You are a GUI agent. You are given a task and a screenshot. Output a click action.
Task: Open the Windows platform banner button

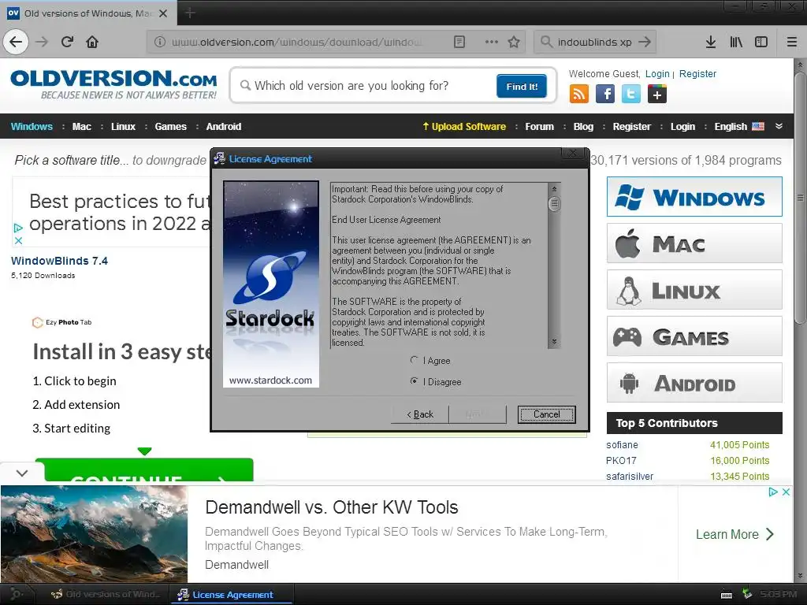click(694, 196)
